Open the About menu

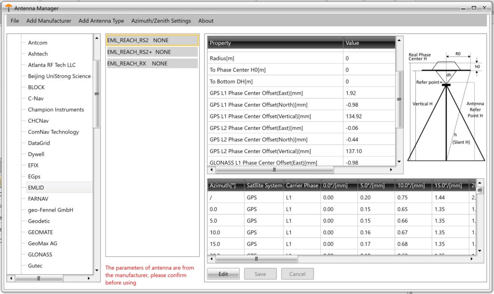[206, 21]
